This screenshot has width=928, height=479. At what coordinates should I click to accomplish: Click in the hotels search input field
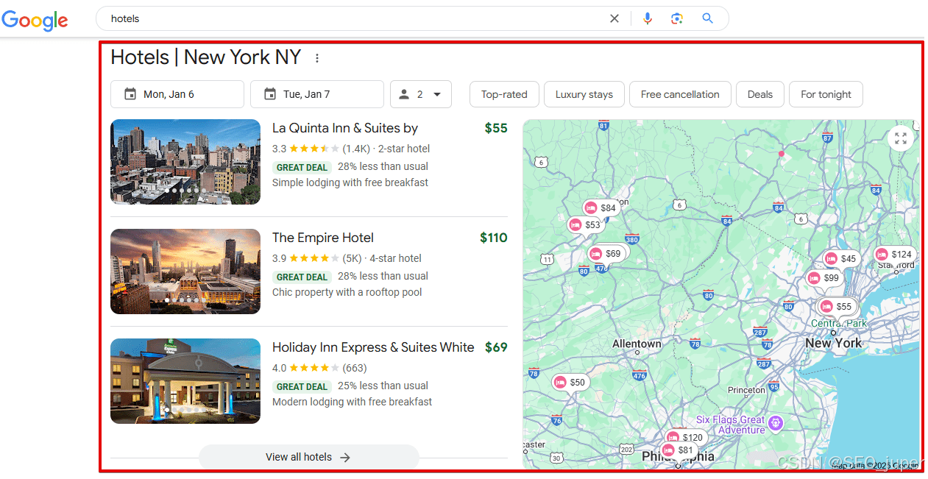353,18
